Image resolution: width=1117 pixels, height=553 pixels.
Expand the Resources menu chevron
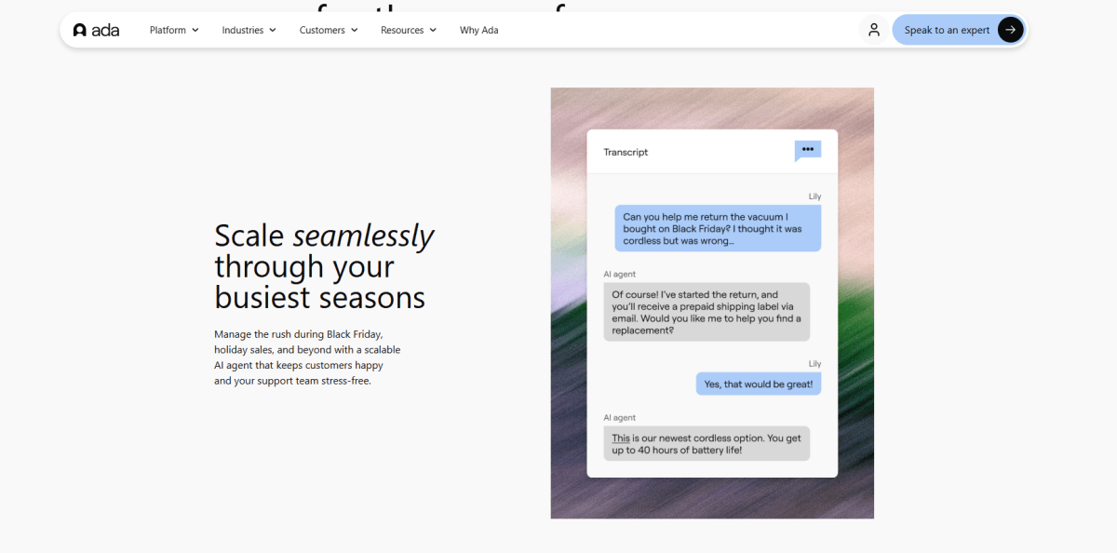pyautogui.click(x=433, y=31)
